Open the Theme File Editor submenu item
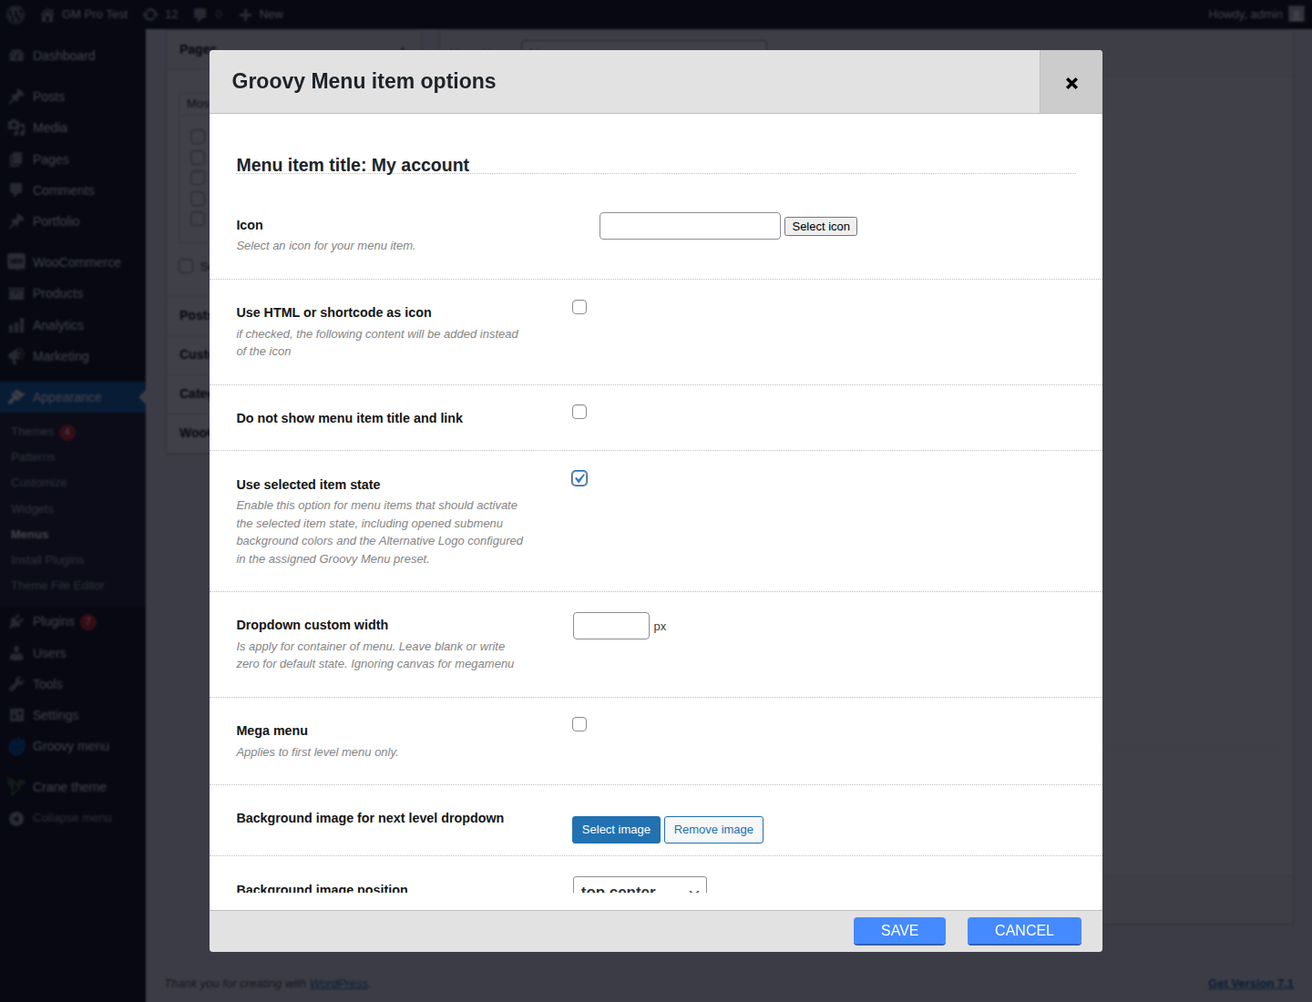The height and width of the screenshot is (1002, 1312). 58,586
